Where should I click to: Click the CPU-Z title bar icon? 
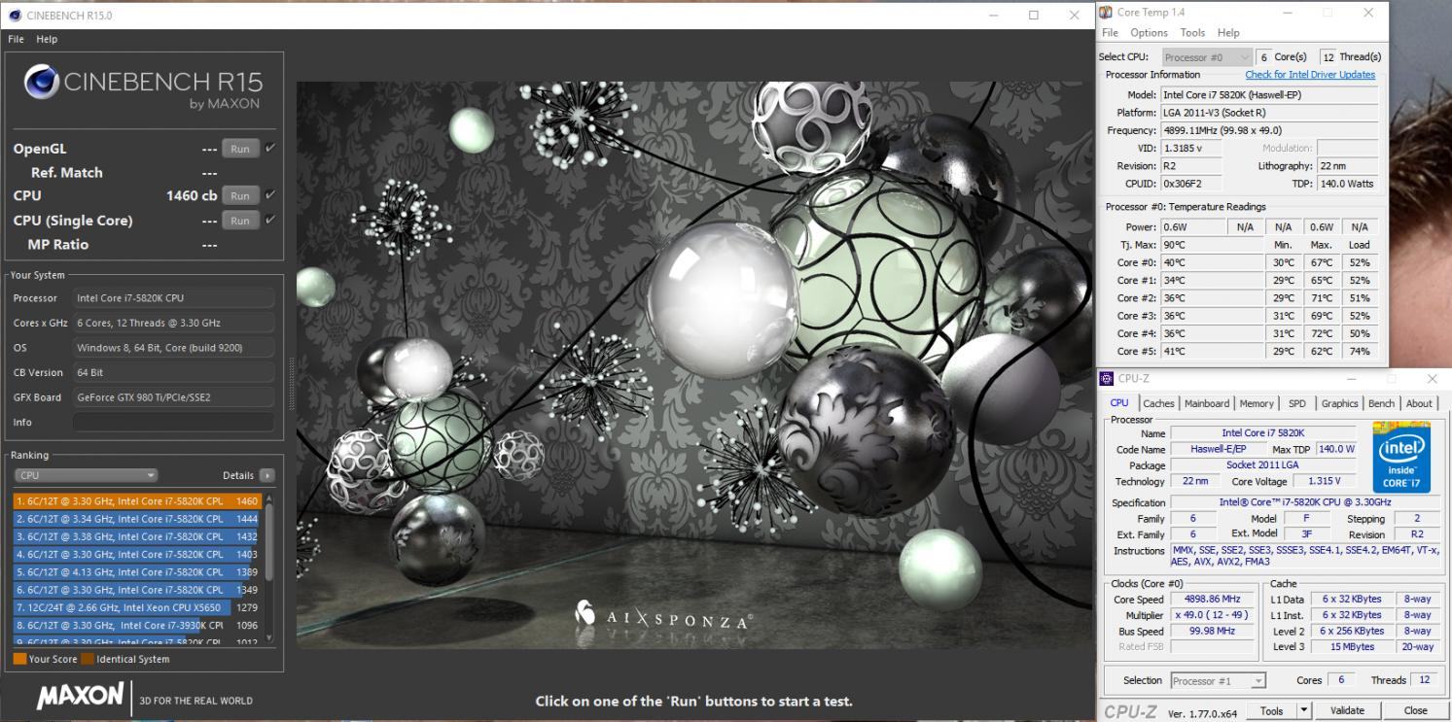[1107, 379]
